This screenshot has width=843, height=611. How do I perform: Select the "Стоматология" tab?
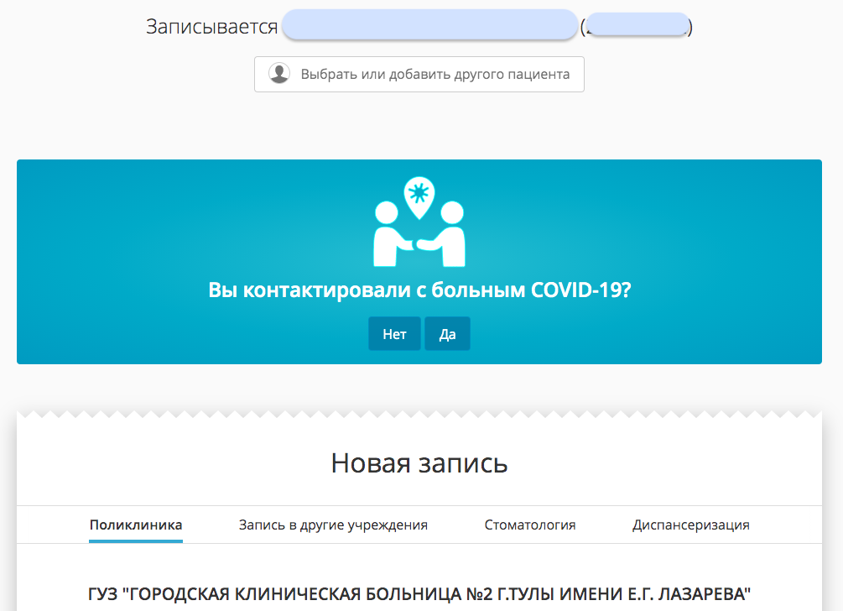click(530, 525)
